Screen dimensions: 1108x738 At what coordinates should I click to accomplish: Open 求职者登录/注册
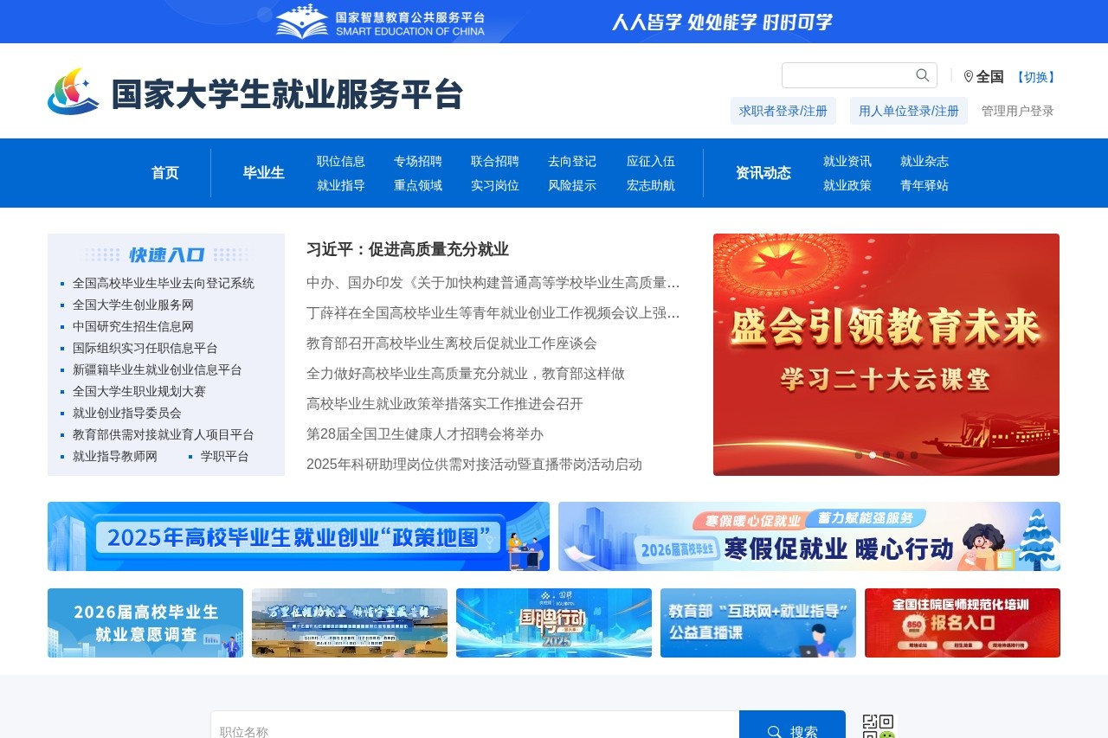pyautogui.click(x=783, y=111)
